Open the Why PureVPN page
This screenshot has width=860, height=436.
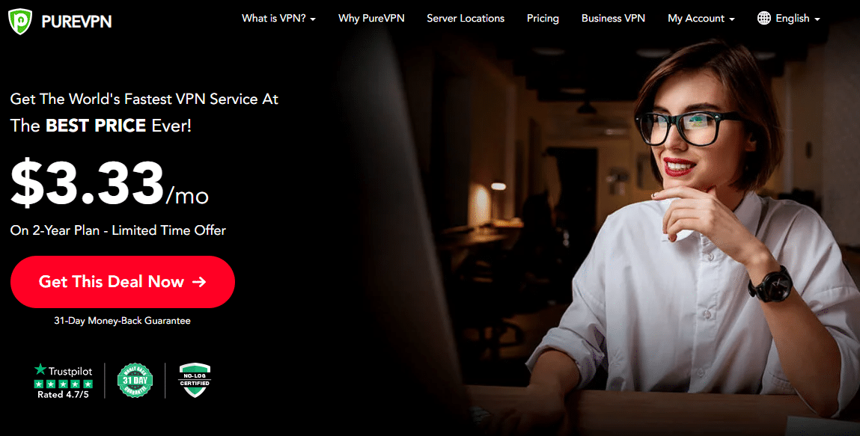pos(371,18)
